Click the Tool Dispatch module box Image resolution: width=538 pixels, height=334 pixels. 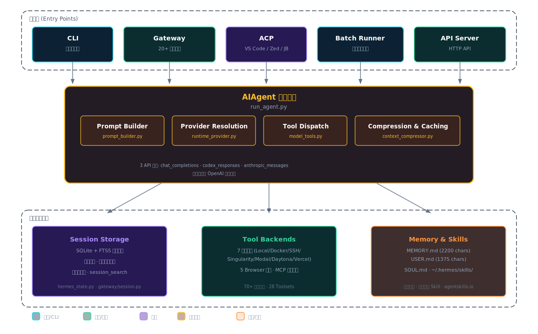pyautogui.click(x=305, y=131)
